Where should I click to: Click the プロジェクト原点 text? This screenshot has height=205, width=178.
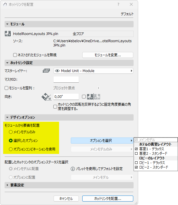coord(64,88)
